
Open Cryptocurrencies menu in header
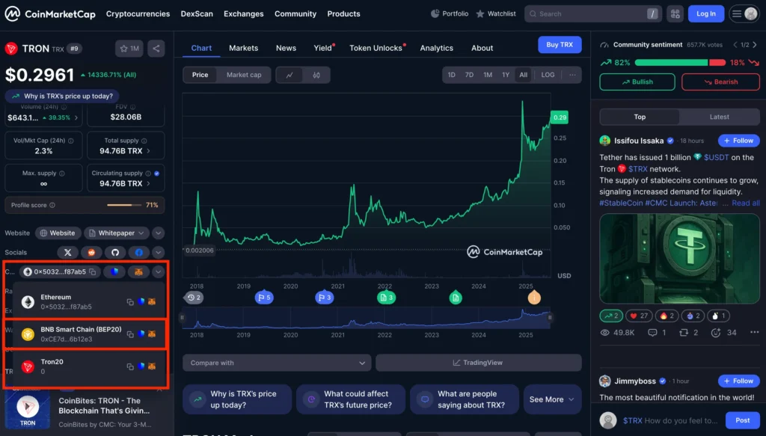pyautogui.click(x=138, y=13)
